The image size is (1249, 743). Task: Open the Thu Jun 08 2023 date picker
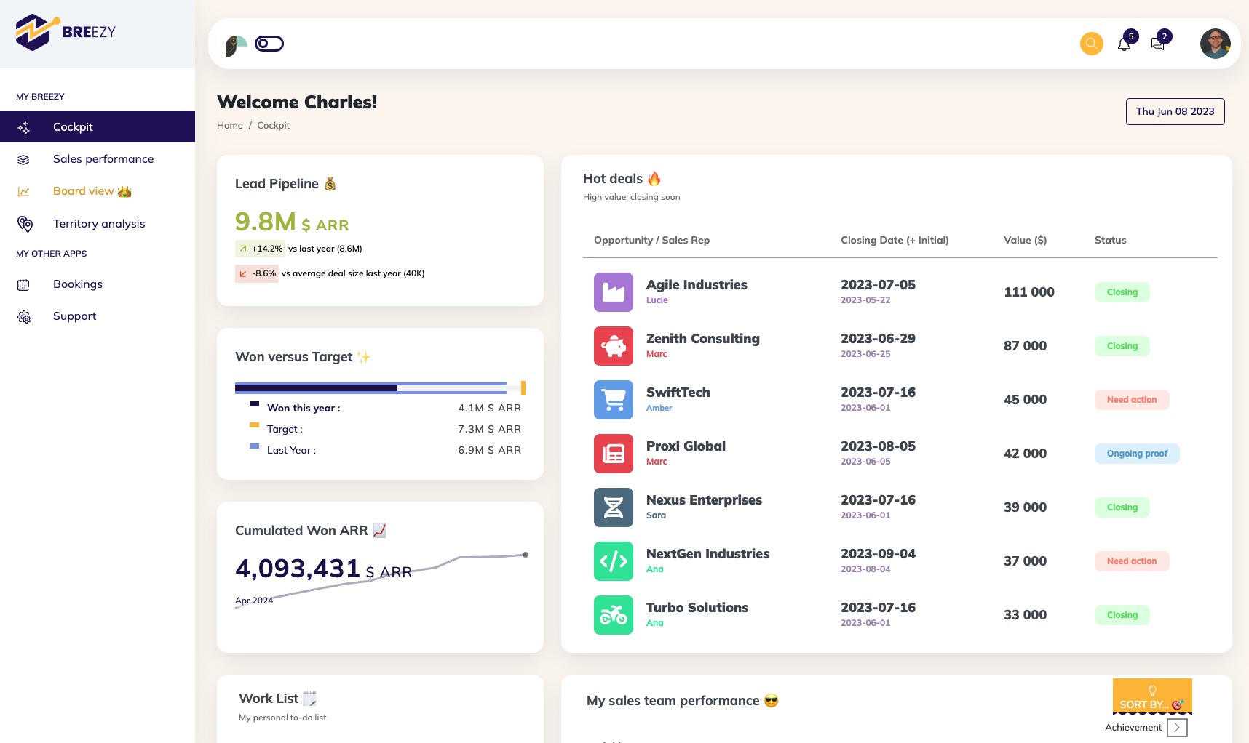[x=1175, y=111]
